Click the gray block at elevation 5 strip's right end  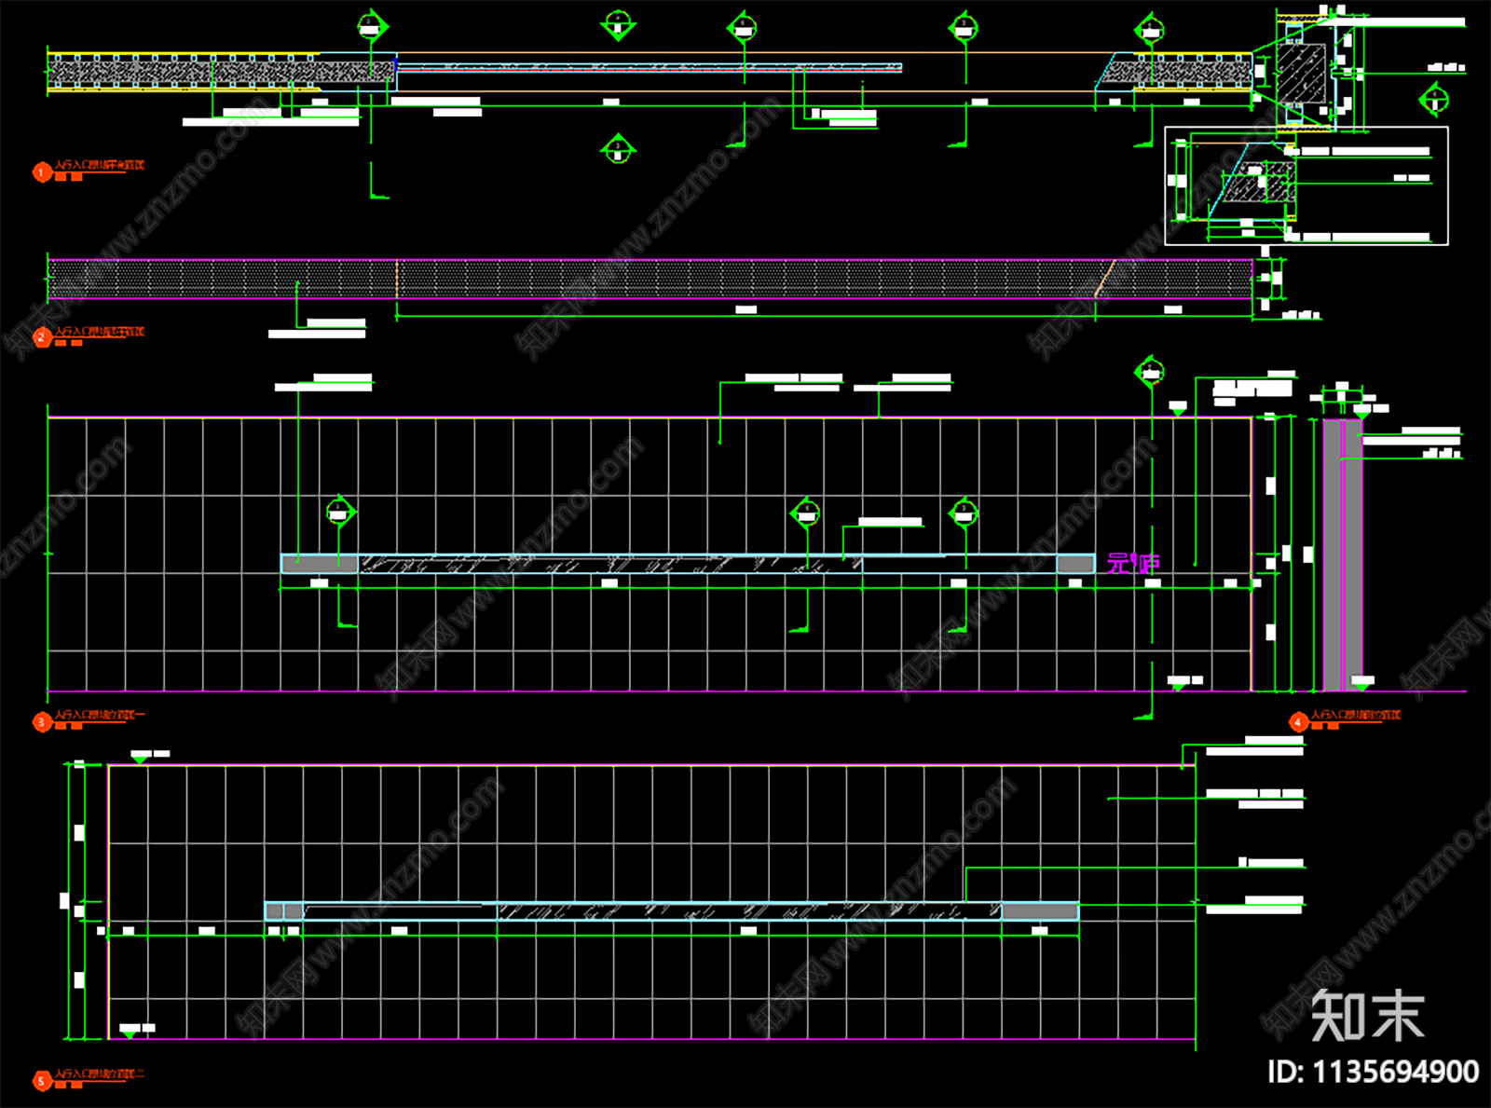[1040, 911]
